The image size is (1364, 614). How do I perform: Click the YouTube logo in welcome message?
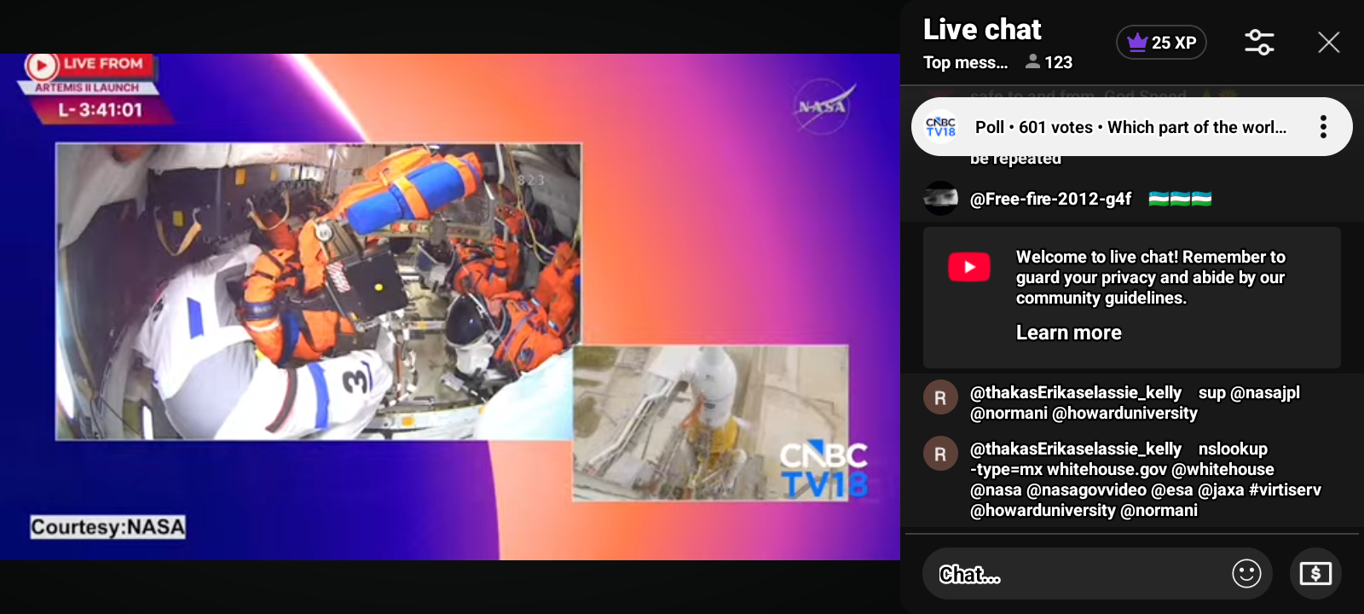pos(968,267)
